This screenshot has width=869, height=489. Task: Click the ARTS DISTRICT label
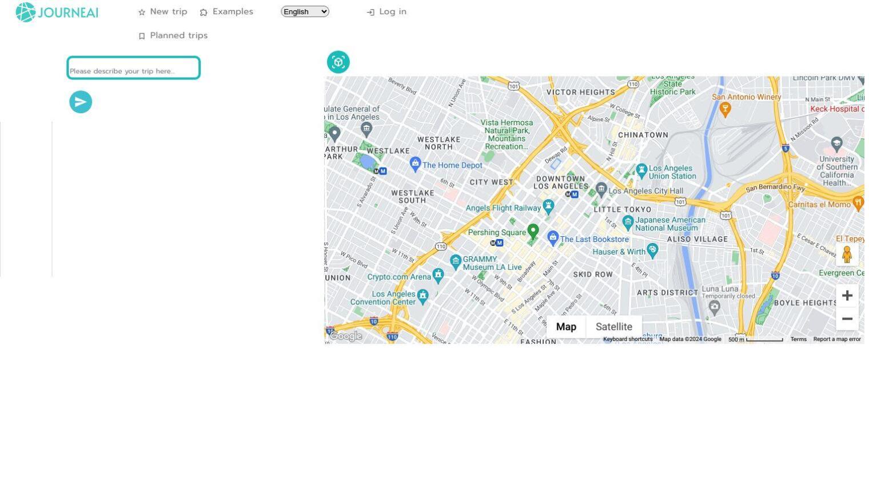tap(667, 293)
